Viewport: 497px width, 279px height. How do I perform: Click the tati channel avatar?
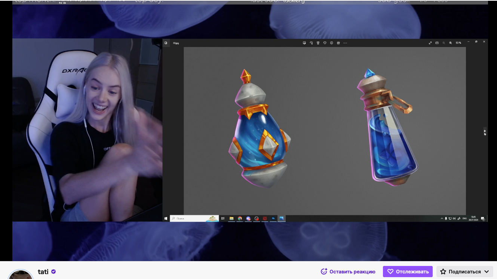tap(21, 274)
